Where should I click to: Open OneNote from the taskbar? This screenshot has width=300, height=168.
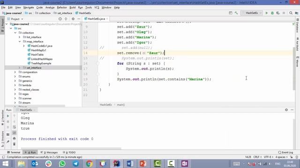185,164
